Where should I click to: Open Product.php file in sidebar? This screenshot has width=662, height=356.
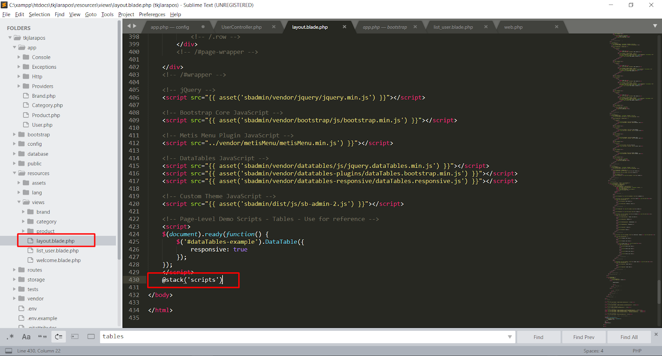coord(46,115)
